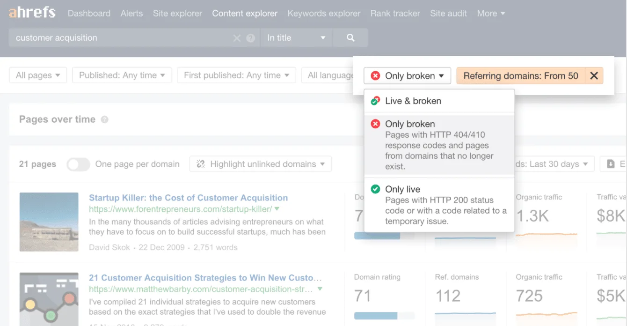Open the More menu in top navigation

pos(491,14)
